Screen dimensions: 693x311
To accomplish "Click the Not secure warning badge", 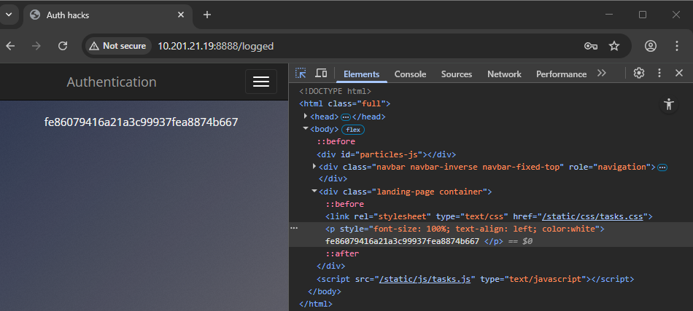I will 117,46.
